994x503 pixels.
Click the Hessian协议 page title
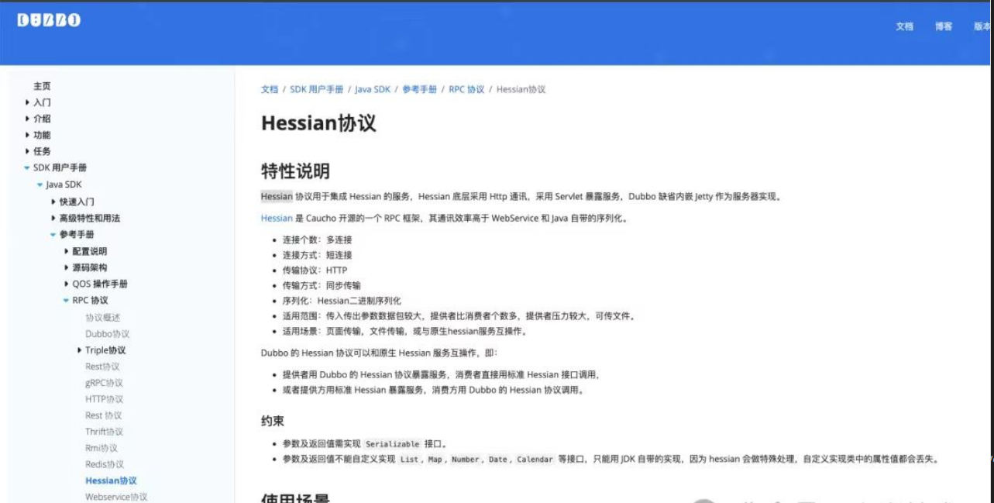click(x=318, y=122)
